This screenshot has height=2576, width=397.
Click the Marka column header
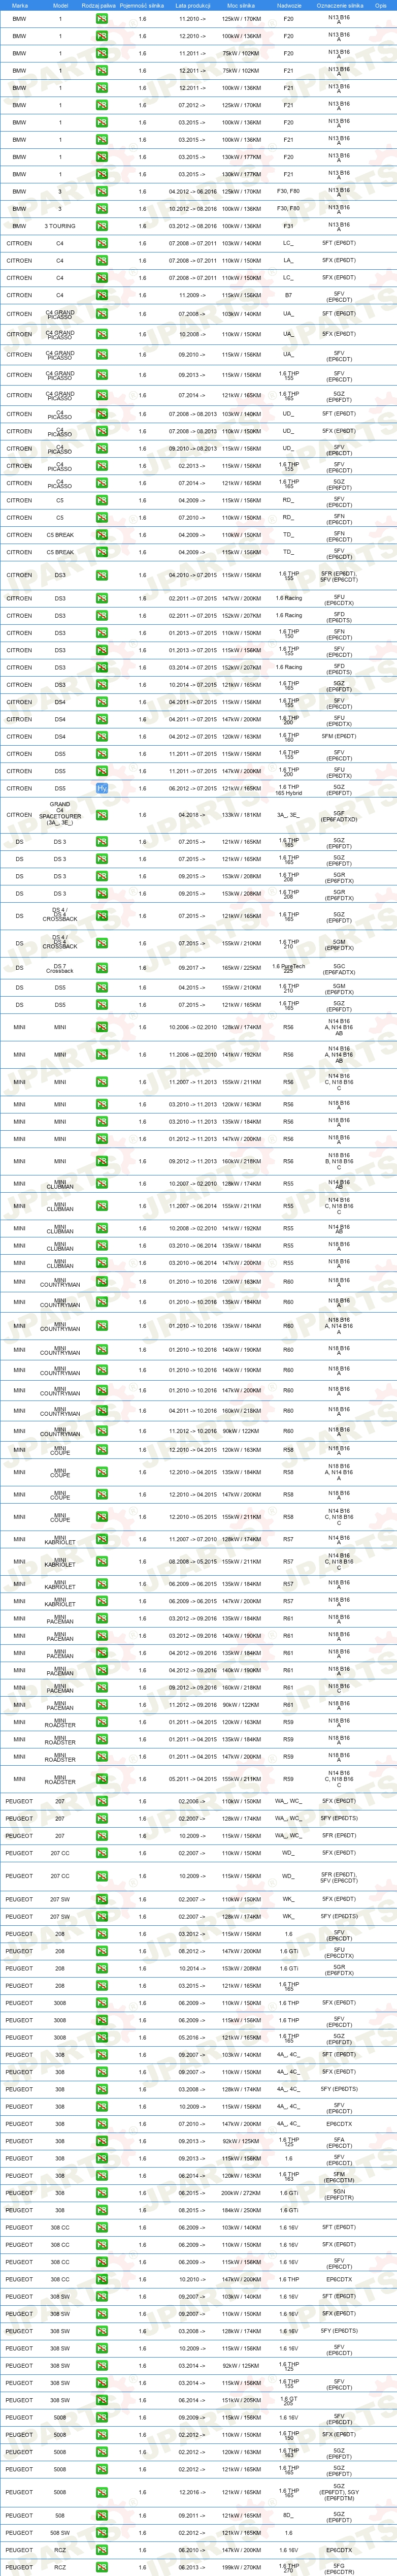[20, 5]
